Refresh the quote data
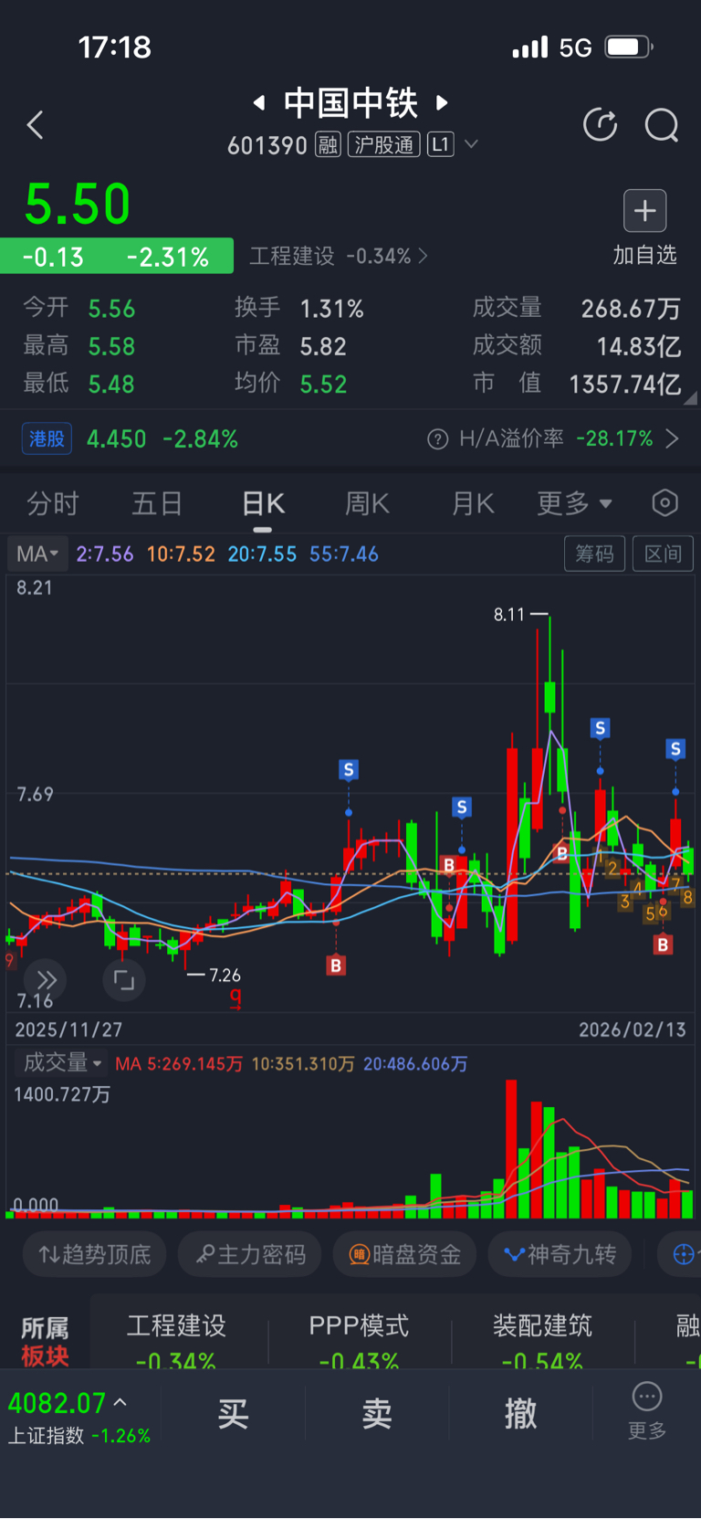This screenshot has height=1519, width=701. tap(600, 124)
